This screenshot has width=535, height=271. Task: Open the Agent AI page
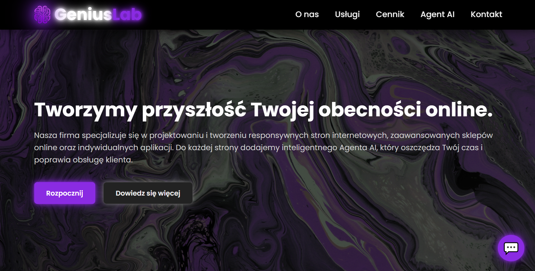[x=437, y=15]
